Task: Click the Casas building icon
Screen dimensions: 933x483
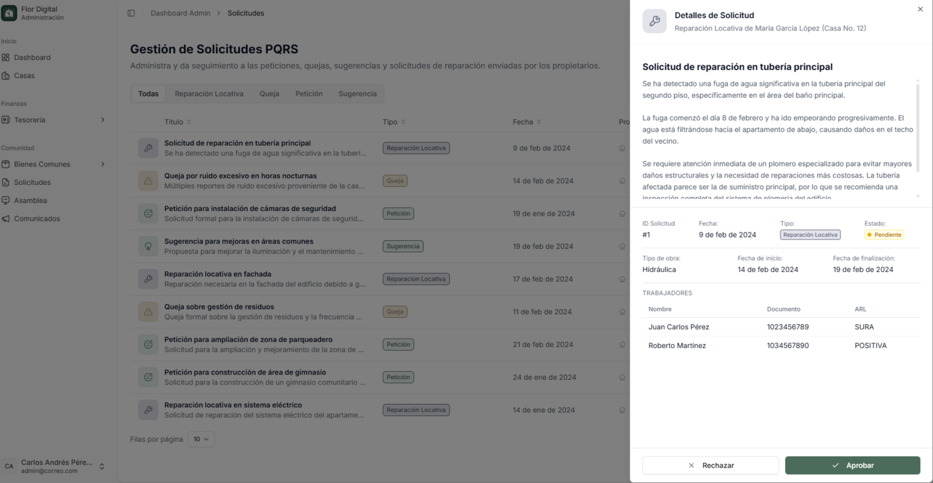Action: click(x=5, y=76)
